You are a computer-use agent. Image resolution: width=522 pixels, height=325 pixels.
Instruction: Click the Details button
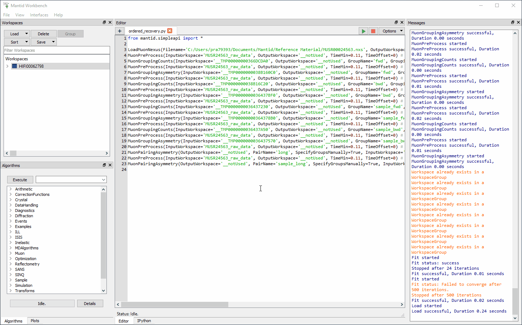[x=90, y=303]
